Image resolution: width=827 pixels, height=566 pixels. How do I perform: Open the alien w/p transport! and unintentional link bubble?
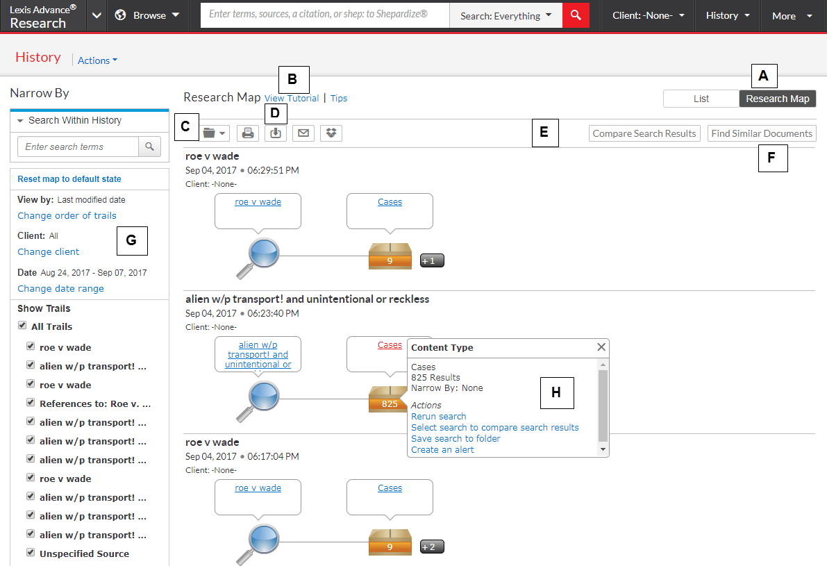tap(258, 354)
